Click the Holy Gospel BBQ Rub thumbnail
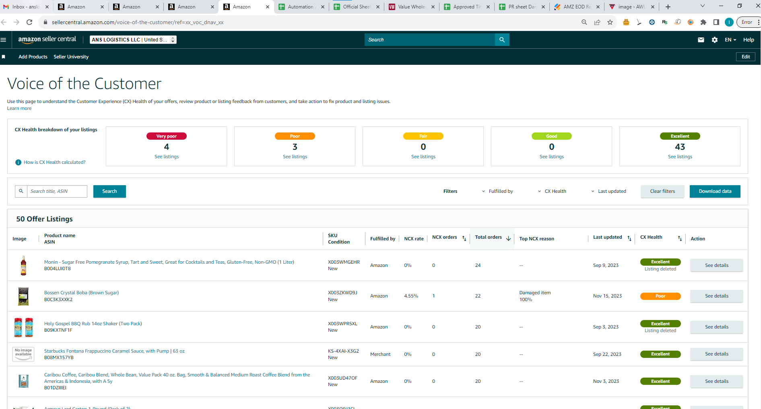 click(23, 327)
